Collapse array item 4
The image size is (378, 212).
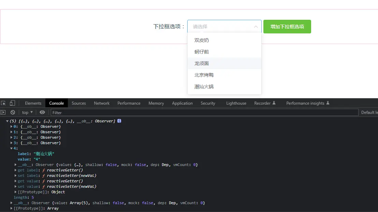click(x=11, y=148)
